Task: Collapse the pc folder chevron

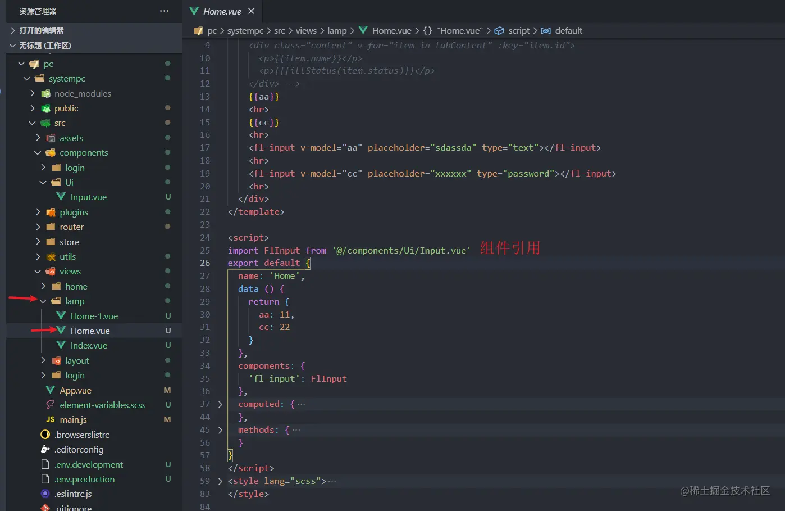Action: [x=21, y=64]
